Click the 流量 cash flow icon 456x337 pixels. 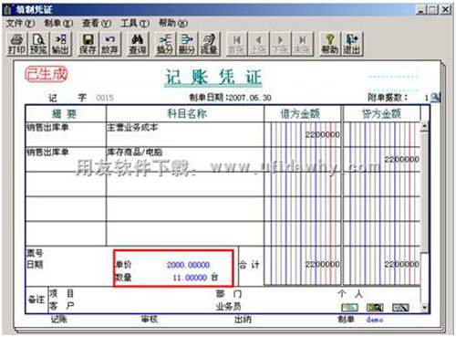click(209, 45)
